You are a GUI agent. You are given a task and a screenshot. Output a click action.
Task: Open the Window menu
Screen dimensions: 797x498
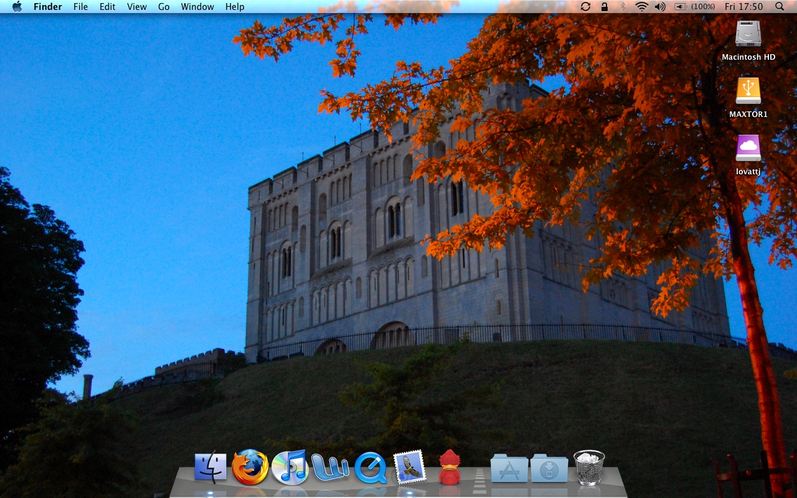[x=197, y=7]
